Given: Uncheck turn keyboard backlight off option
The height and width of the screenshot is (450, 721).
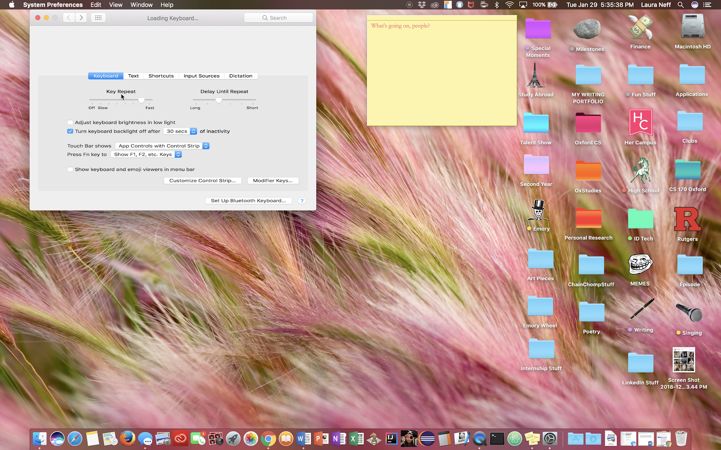Looking at the screenshot, I should 70,131.
